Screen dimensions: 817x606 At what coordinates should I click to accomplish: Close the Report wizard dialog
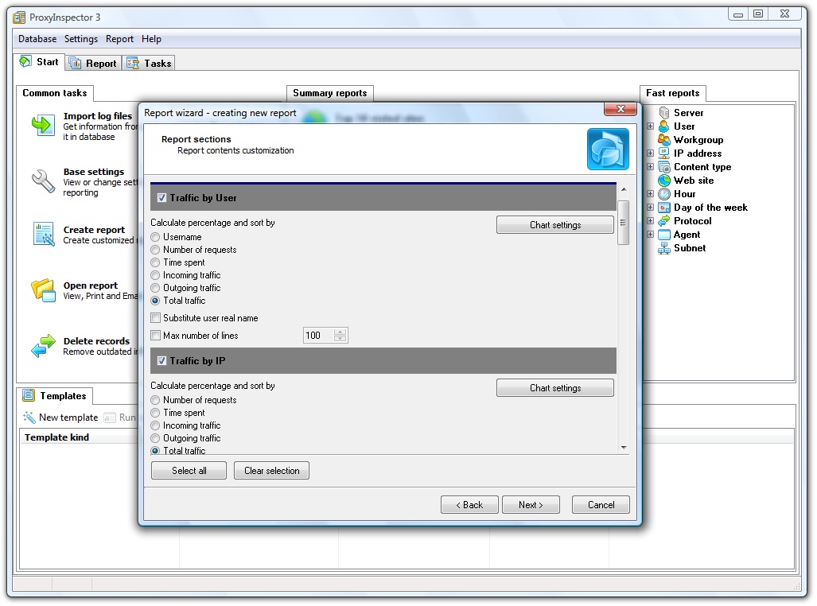(x=620, y=109)
